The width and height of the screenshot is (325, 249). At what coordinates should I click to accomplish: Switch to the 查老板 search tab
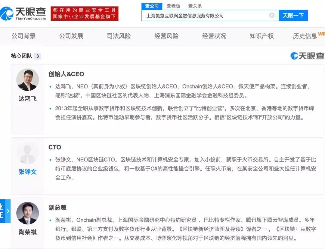click(174, 6)
